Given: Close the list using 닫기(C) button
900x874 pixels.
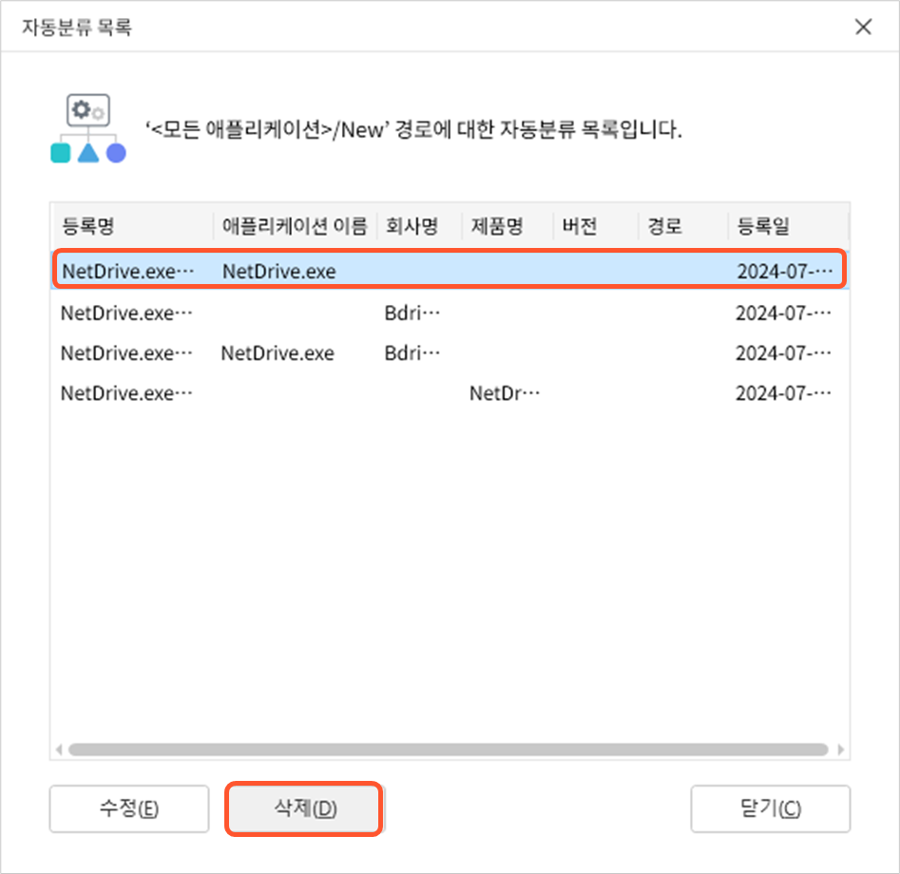Looking at the screenshot, I should tap(771, 808).
